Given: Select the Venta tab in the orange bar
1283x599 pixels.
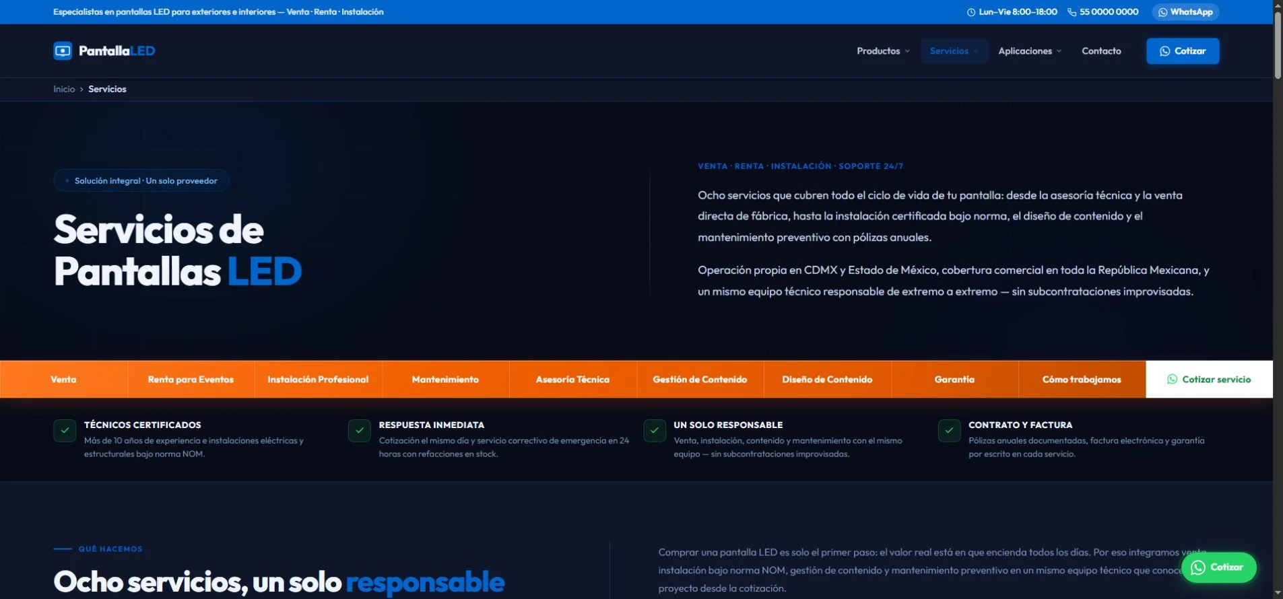Looking at the screenshot, I should 63,380.
